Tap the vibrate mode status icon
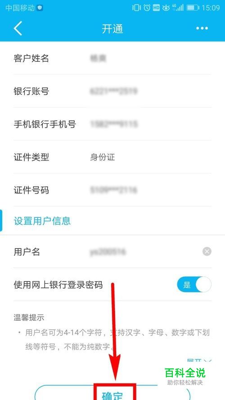The width and height of the screenshot is (225, 400). 136,8
